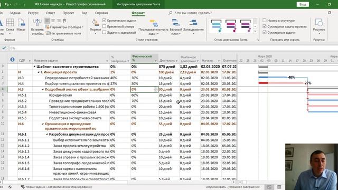Viewport: 338px width, 190px height.
Task: Choose the magenta Gantt chart style
Action: coord(231,26)
